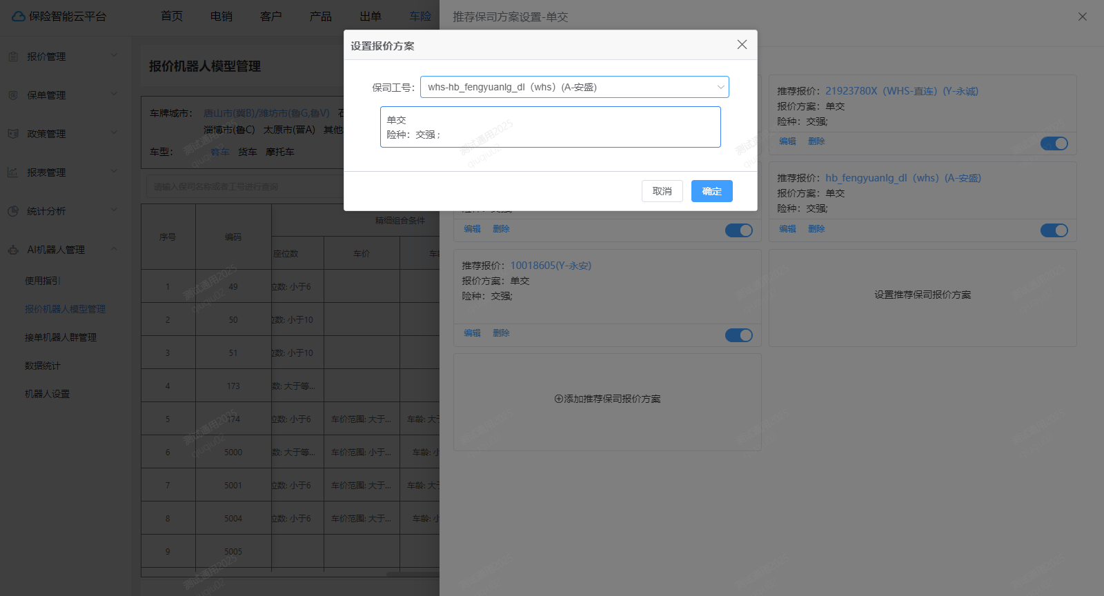The width and height of the screenshot is (1104, 596).
Task: Click code cell 173 in the table
Action: pos(233,386)
